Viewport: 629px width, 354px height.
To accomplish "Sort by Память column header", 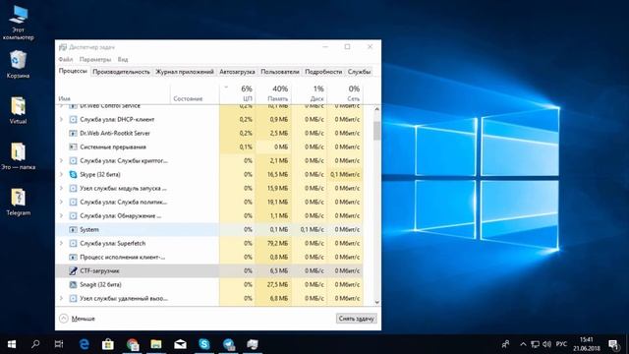I will (273, 93).
